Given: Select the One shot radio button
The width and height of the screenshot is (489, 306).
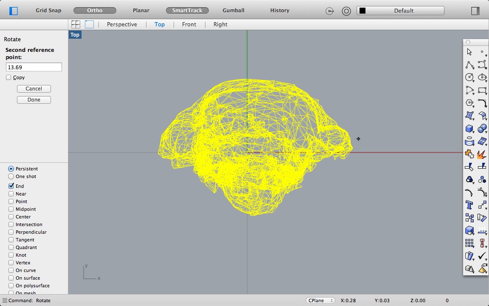Looking at the screenshot, I should pos(10,176).
